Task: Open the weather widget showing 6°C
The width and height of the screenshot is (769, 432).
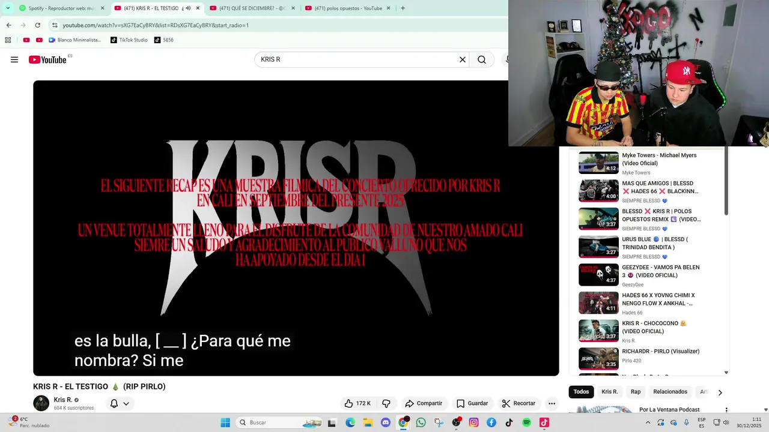Action: click(30, 422)
